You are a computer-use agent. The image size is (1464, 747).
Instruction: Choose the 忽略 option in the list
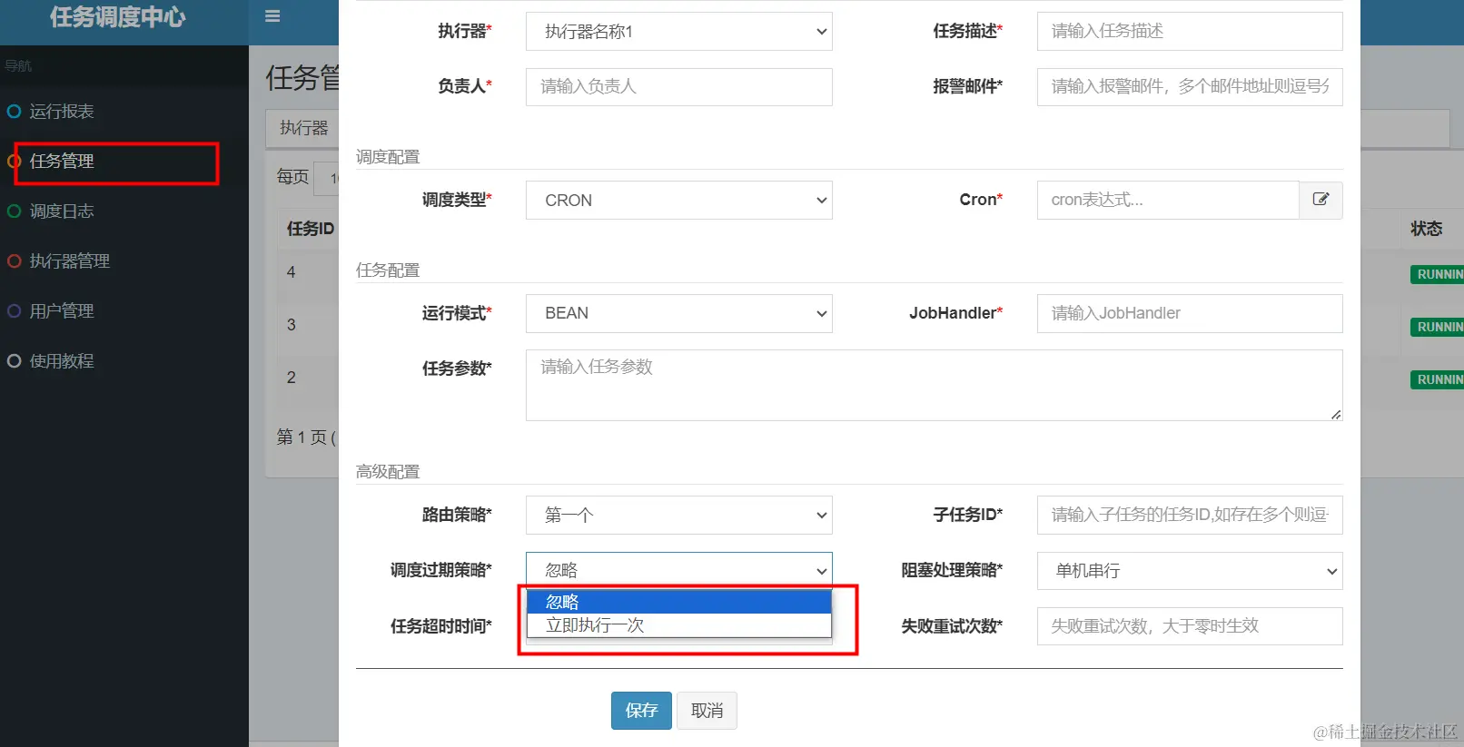(x=679, y=602)
